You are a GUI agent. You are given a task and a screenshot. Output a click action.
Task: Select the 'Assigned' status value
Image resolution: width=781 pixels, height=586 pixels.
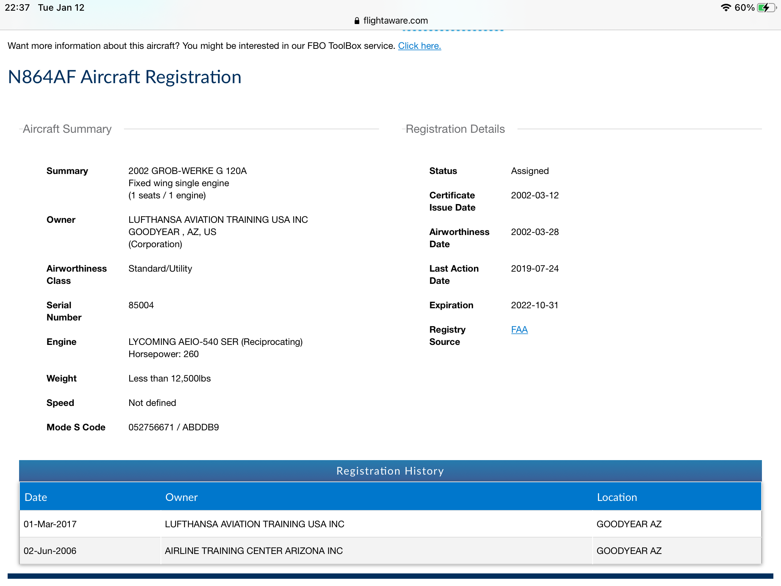pyautogui.click(x=530, y=171)
